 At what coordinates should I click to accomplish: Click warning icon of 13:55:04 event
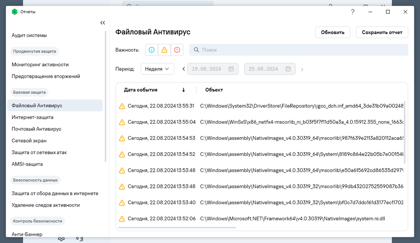(122, 122)
